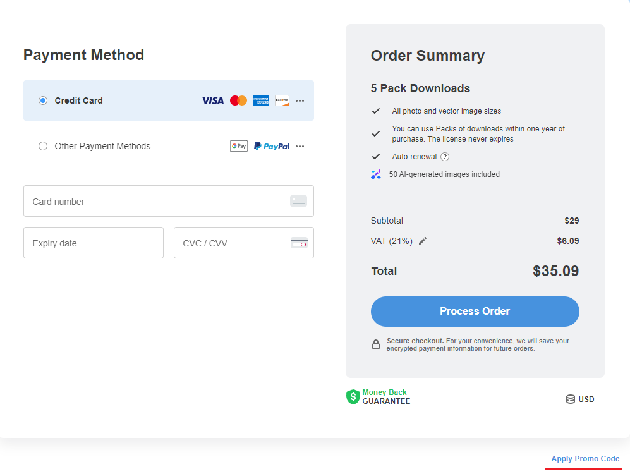The width and height of the screenshot is (630, 474).
Task: Click the Google Pay icon
Action: (x=239, y=146)
